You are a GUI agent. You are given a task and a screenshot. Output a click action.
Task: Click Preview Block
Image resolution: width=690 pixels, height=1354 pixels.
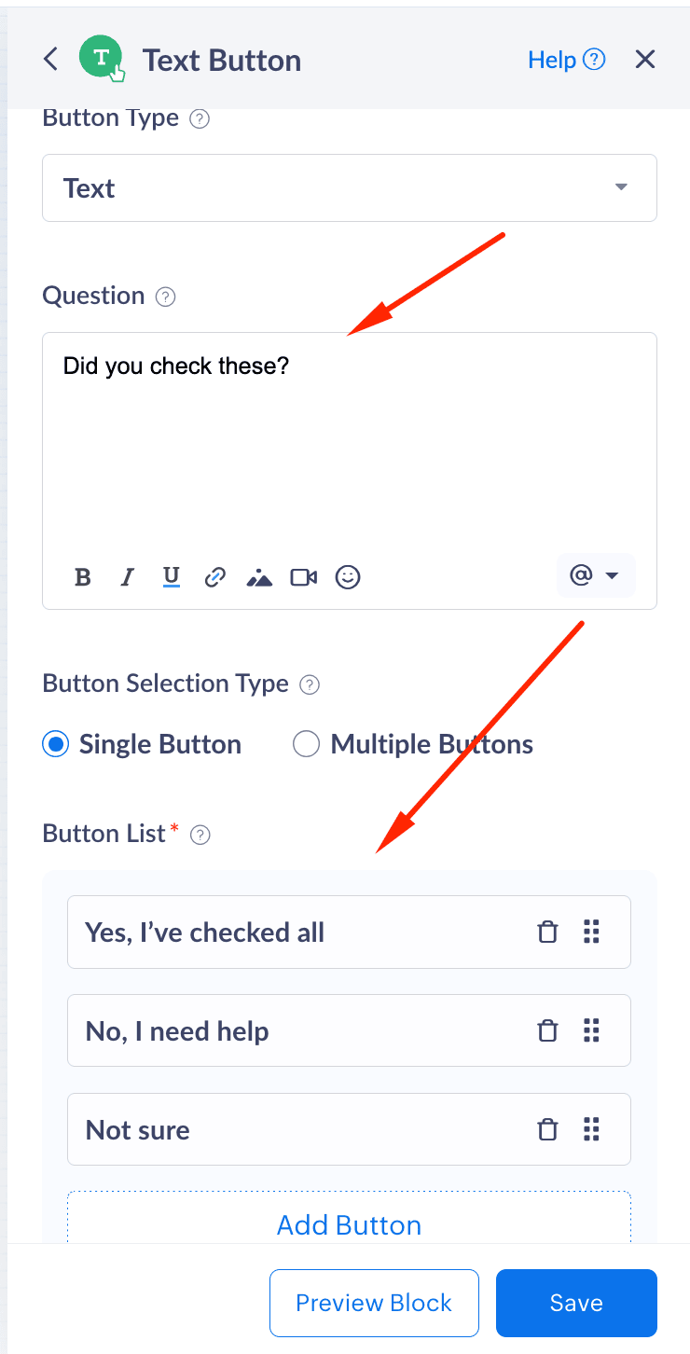(x=374, y=1303)
